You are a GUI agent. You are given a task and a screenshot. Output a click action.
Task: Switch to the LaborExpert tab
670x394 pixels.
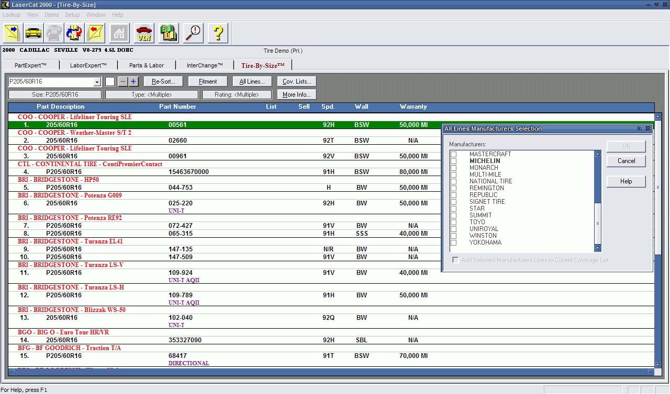click(x=88, y=65)
